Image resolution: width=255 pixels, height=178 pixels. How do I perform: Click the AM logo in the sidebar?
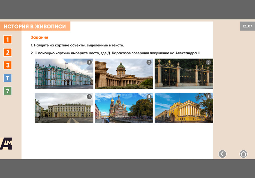[x=6, y=144]
